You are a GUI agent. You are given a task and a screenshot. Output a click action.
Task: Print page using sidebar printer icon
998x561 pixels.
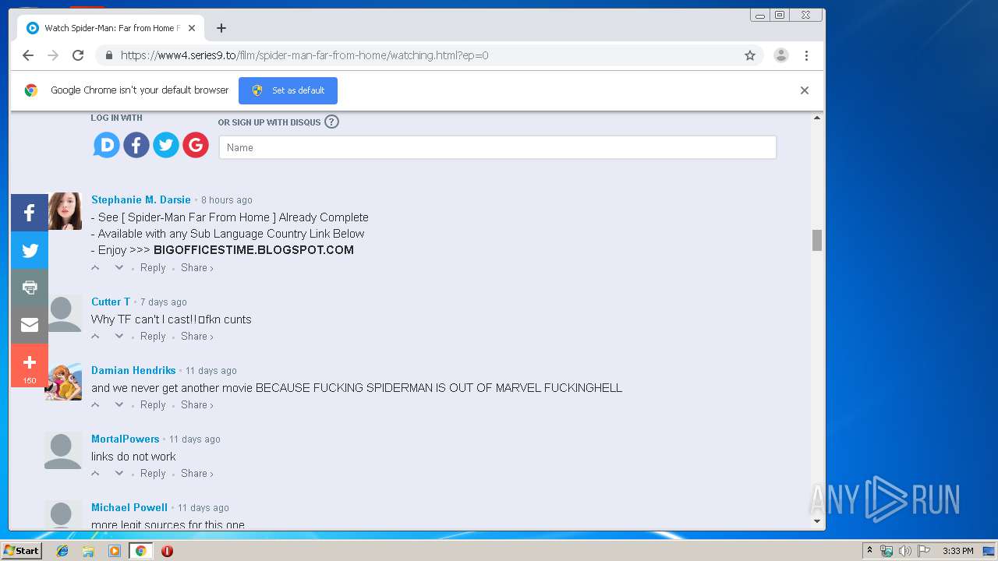[x=30, y=288]
